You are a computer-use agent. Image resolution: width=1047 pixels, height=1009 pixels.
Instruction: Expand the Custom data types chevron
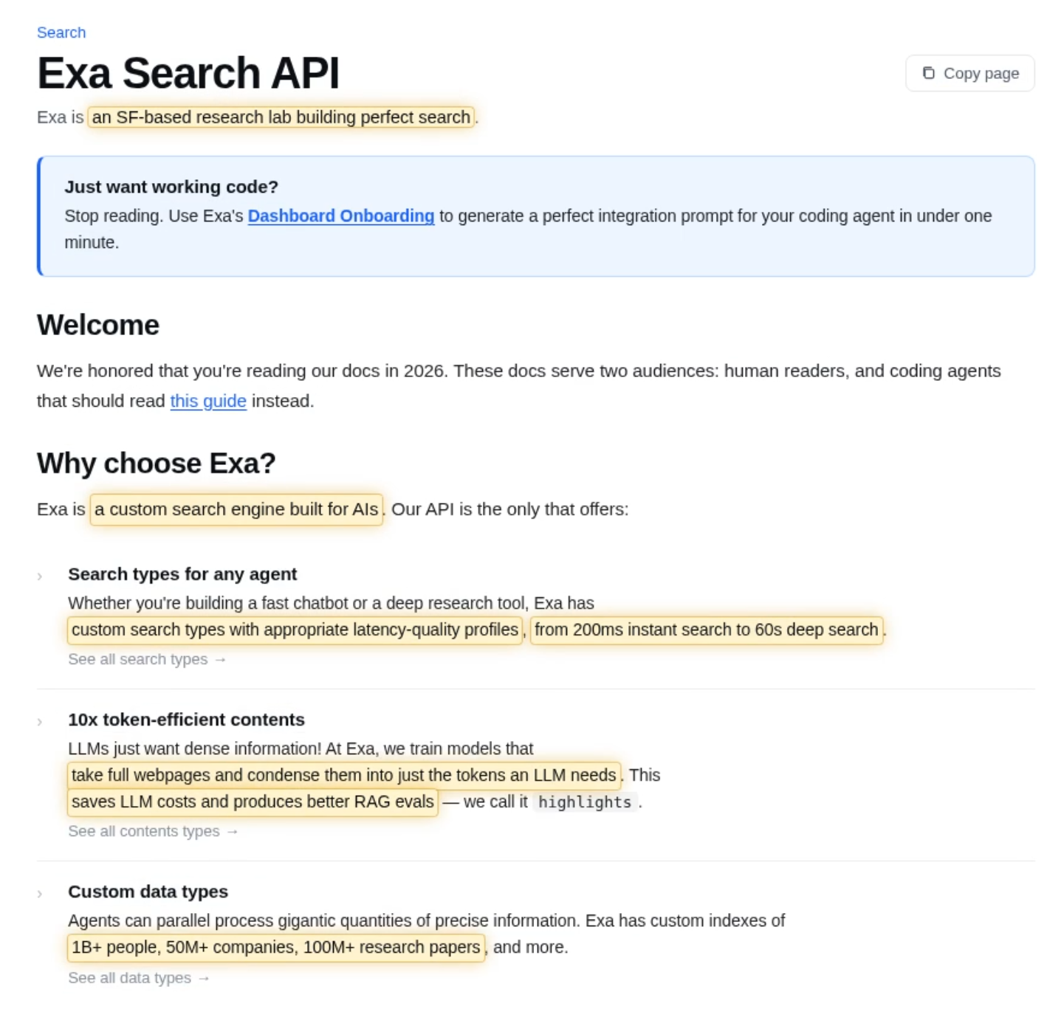click(x=40, y=893)
